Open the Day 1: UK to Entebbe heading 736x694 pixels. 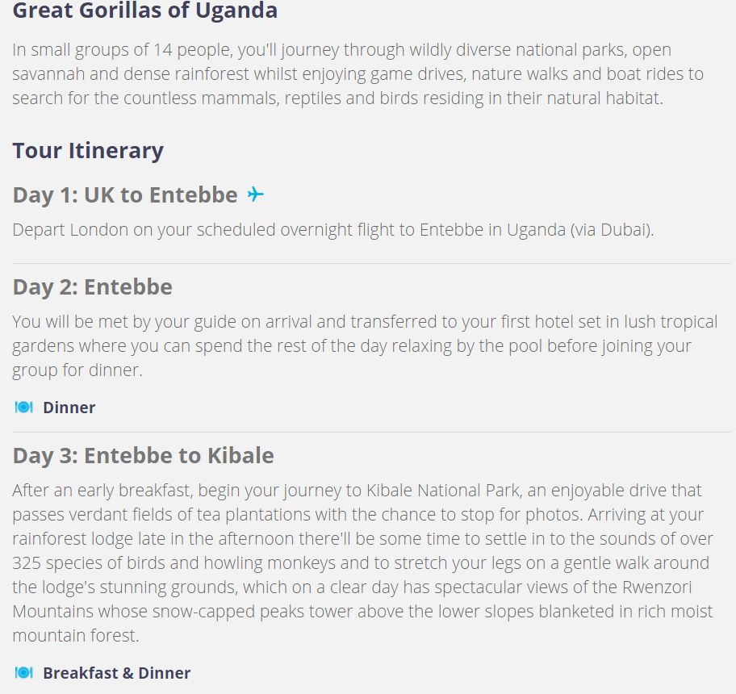(x=125, y=194)
